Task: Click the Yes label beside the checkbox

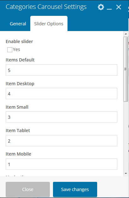Action: [16, 49]
